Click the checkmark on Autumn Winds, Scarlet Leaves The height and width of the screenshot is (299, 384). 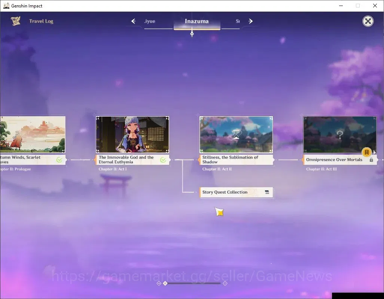(x=59, y=160)
